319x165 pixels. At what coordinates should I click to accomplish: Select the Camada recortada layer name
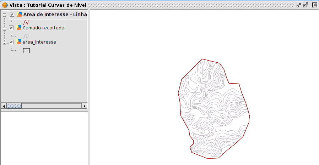point(43,28)
